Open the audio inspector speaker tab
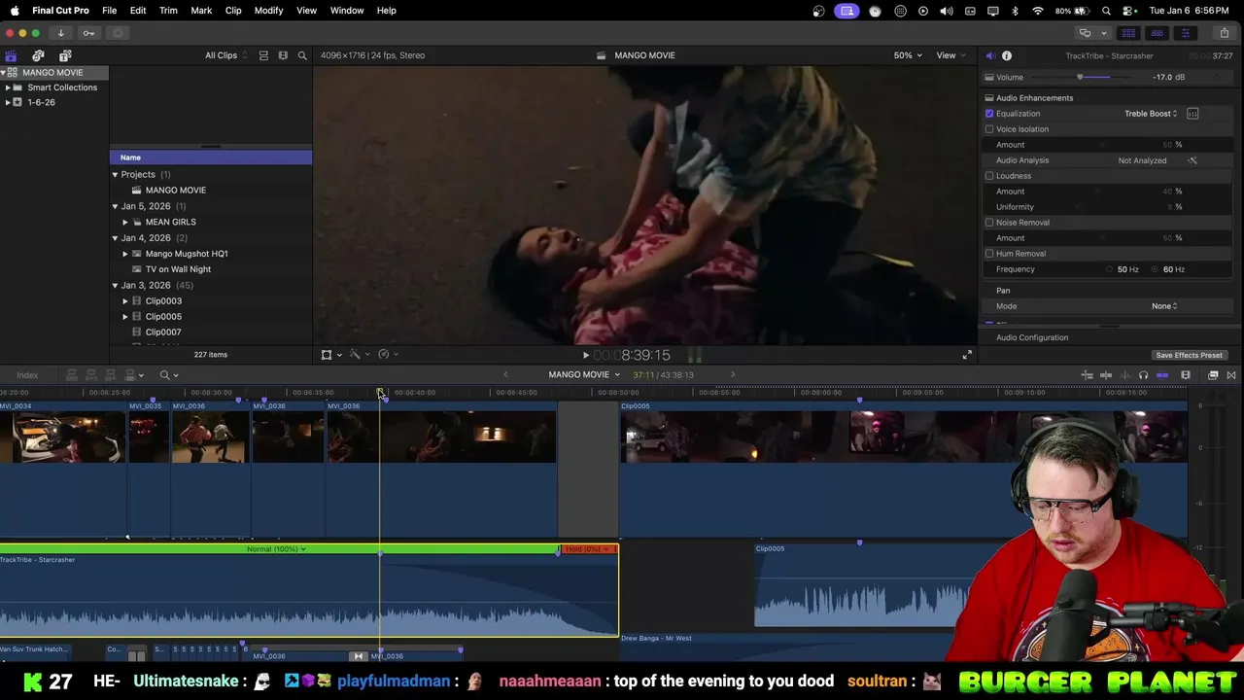The height and width of the screenshot is (700, 1244). [x=989, y=55]
